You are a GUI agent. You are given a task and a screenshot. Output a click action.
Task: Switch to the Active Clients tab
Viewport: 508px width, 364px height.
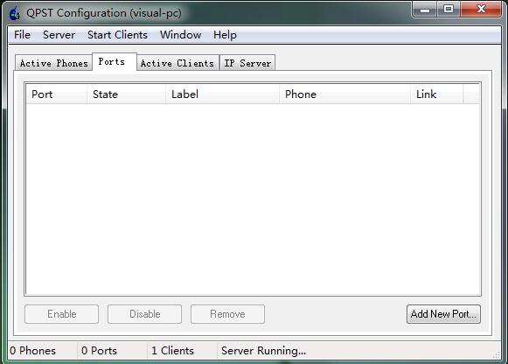tap(177, 63)
